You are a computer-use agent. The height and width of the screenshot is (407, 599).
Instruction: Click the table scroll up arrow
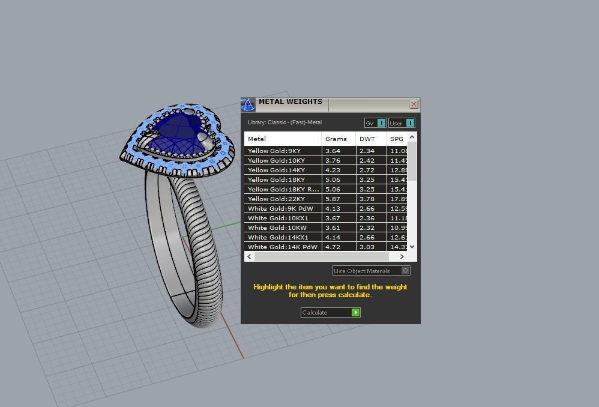412,137
